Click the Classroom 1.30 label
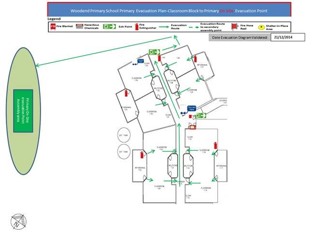 click(x=151, y=112)
